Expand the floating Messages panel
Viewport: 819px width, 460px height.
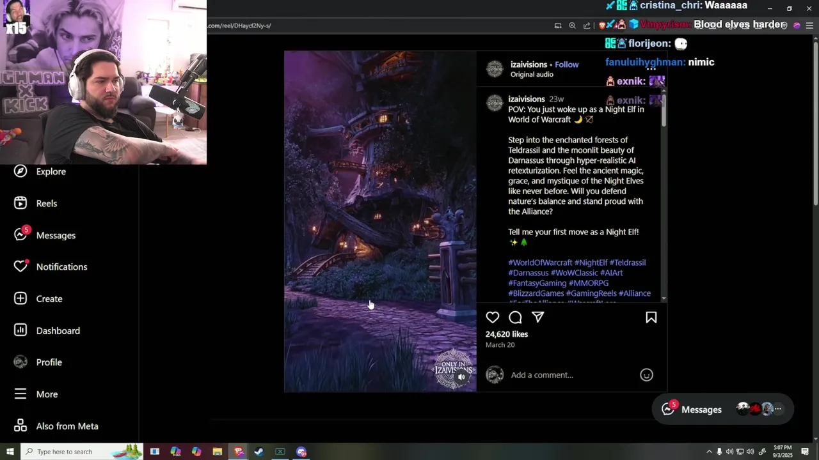(x=723, y=410)
